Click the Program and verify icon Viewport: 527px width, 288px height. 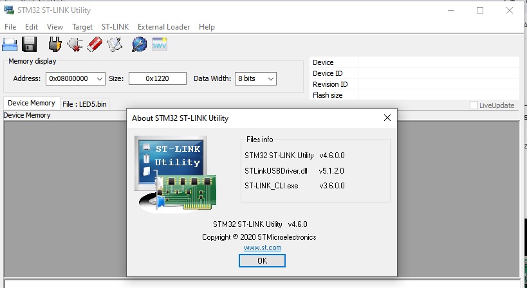[115, 44]
